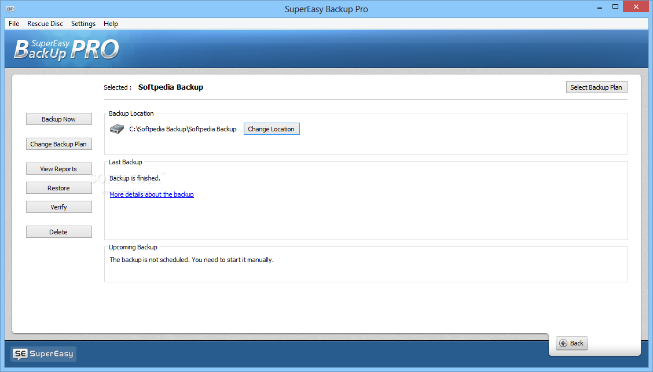Open View Reports
Image resolution: width=653 pixels, height=372 pixels.
(58, 169)
